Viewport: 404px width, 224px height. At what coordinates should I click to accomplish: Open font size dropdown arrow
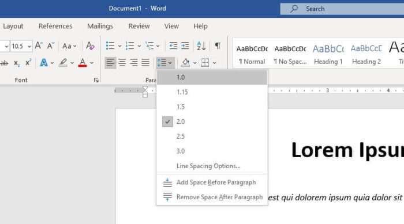(x=29, y=46)
